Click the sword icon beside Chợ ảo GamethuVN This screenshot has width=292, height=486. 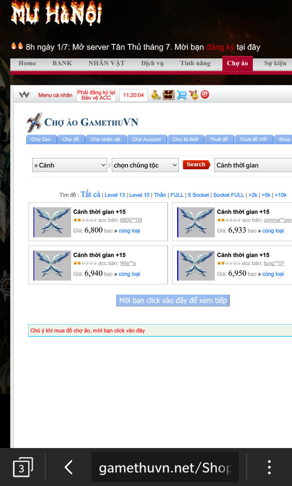coord(34,122)
